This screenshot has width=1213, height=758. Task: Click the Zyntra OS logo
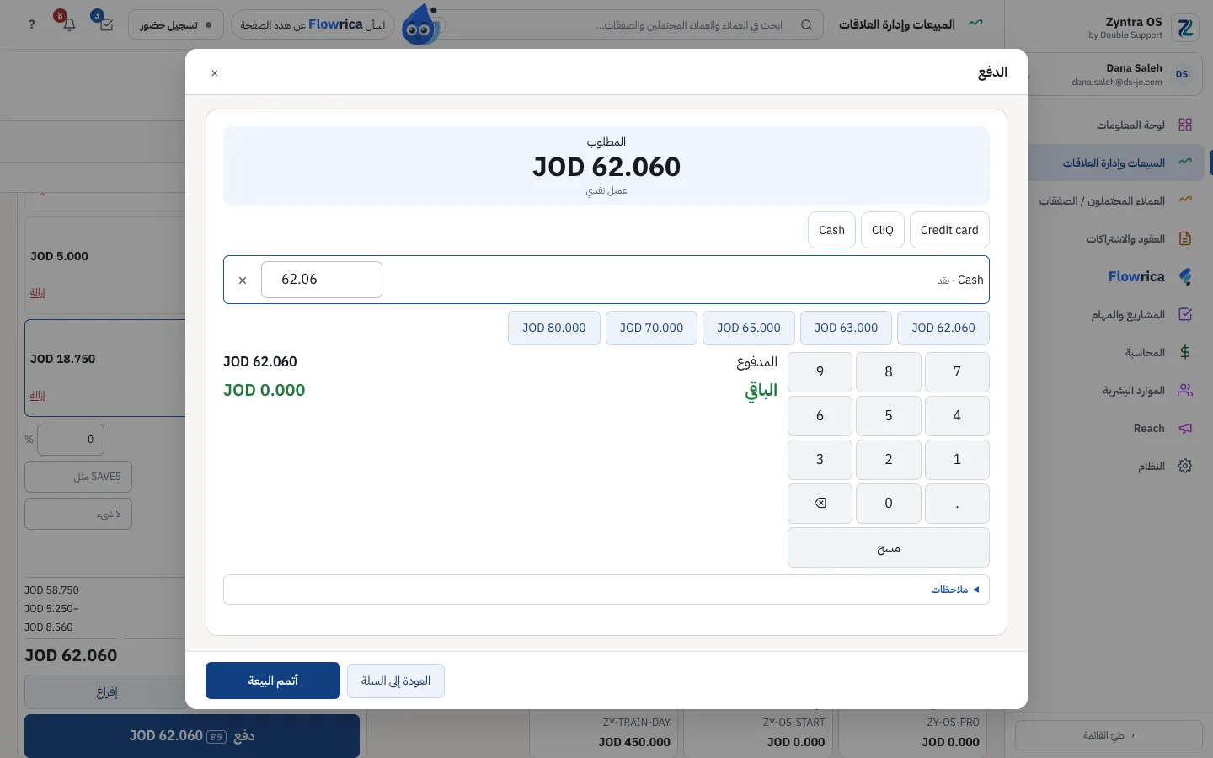pyautogui.click(x=1186, y=28)
